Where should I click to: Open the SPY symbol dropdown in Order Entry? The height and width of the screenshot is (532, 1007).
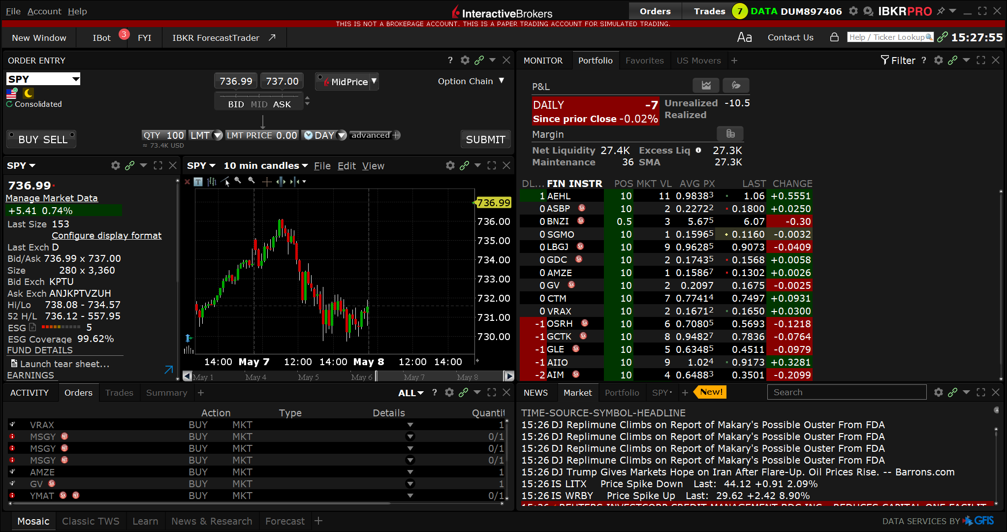(x=76, y=79)
